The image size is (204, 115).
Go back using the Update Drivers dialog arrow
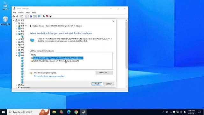(x=26, y=26)
